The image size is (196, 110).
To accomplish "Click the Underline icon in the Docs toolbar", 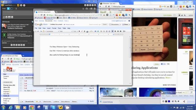I will [85, 31].
